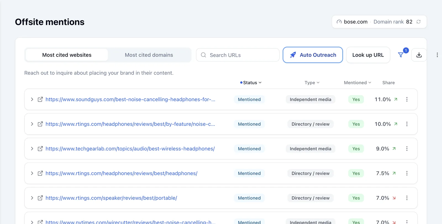Image resolution: width=442 pixels, height=224 pixels.
Task: Open external link icon for rtings best/headphones row
Action: pos(40,173)
